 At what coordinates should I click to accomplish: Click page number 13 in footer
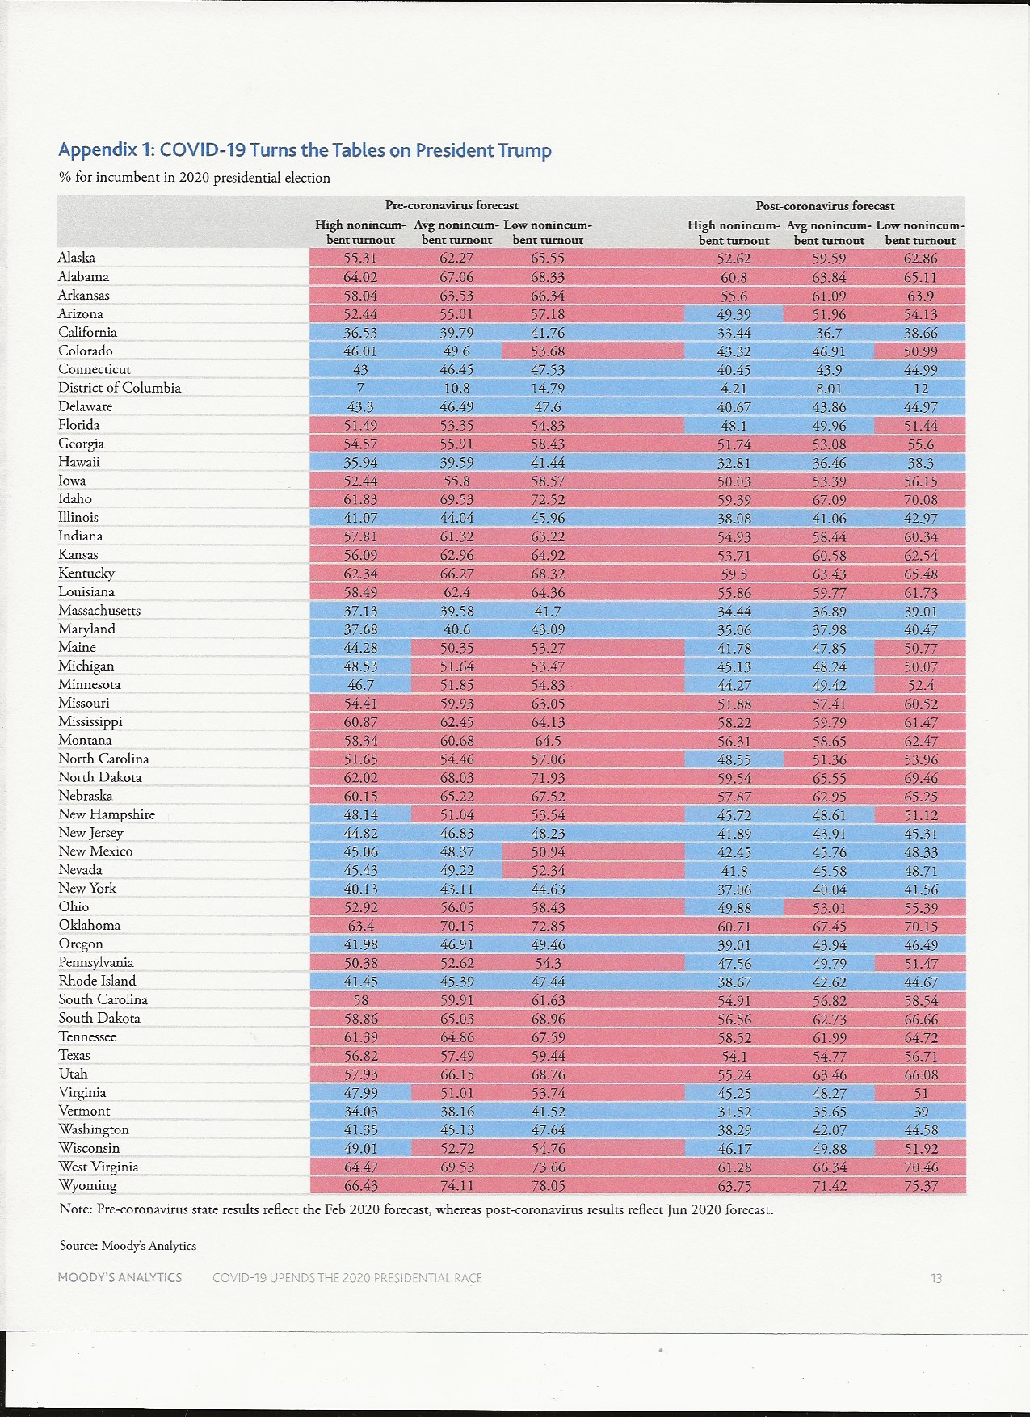(x=936, y=1278)
